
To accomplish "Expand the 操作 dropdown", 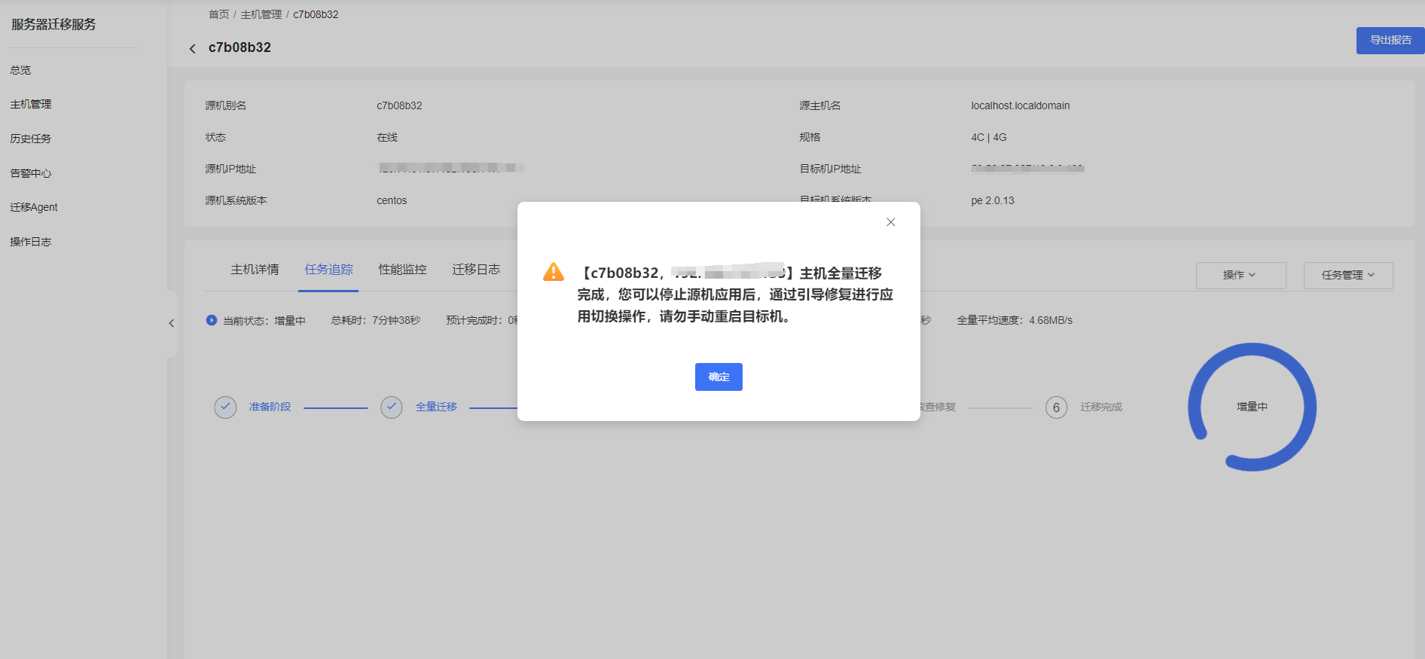I will click(1240, 275).
